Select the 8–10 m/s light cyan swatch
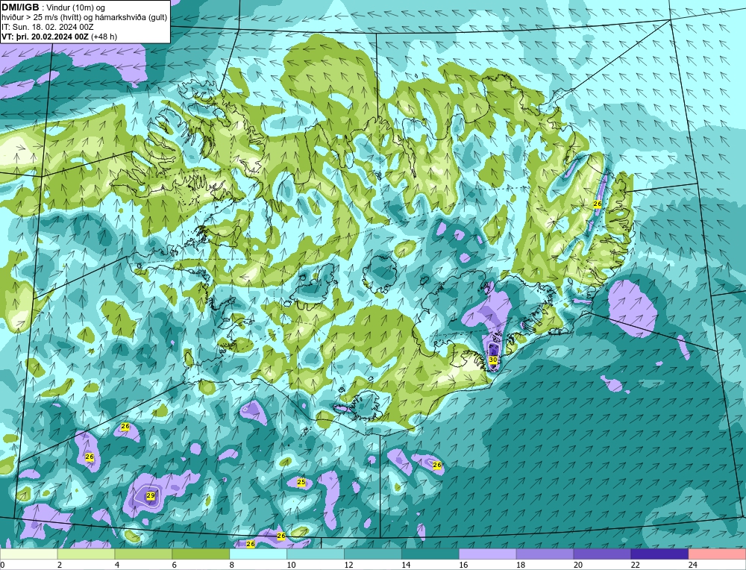This screenshot has width=746, height=570. 258,554
